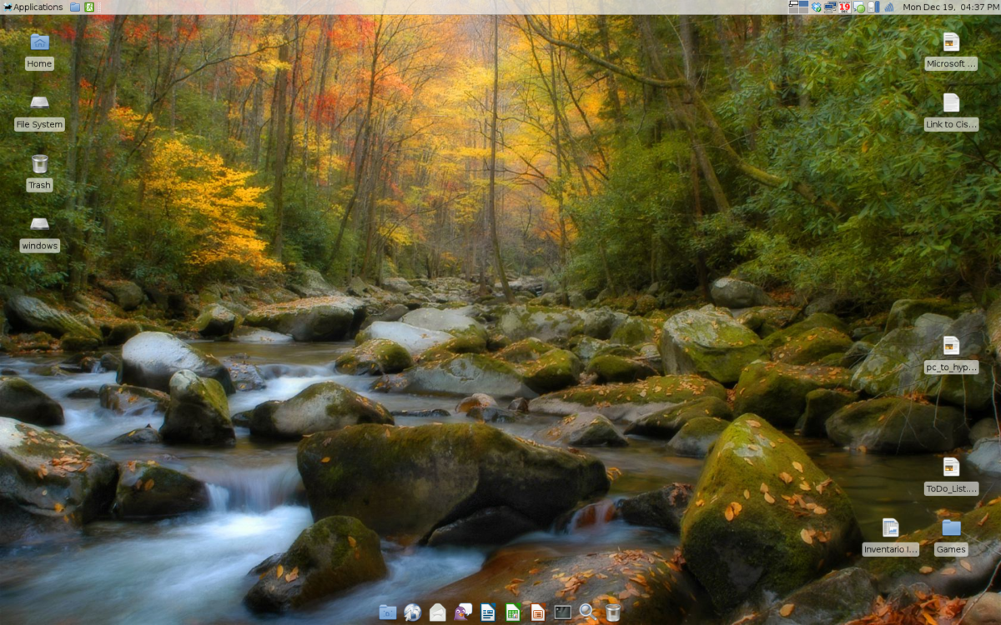Launch the web browser from dock

pos(413,612)
